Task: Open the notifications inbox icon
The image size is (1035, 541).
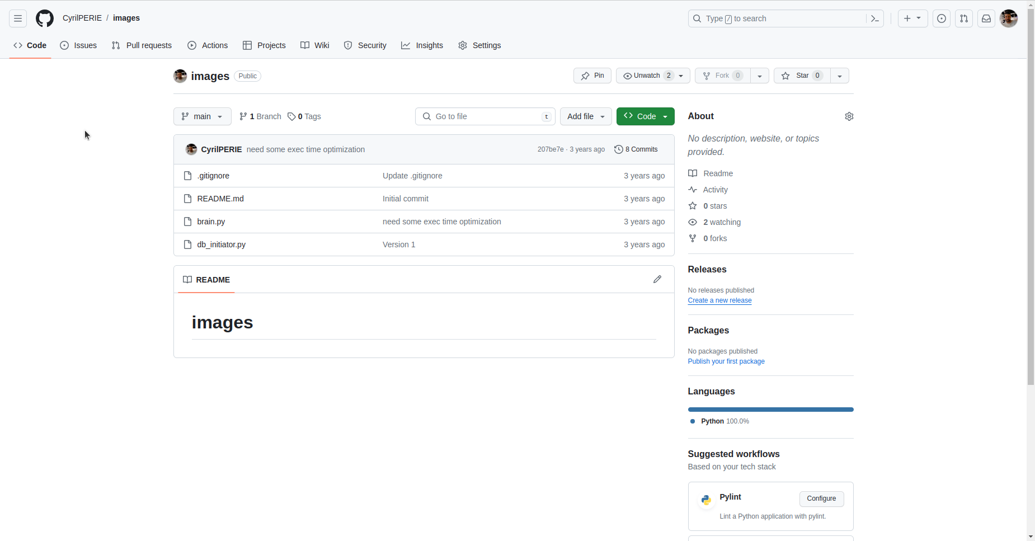Action: coord(986,18)
